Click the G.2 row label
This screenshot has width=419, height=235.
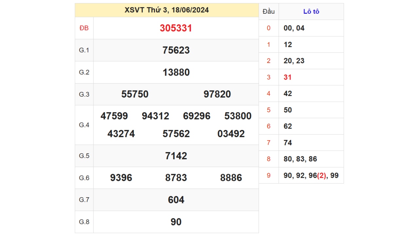pyautogui.click(x=84, y=72)
